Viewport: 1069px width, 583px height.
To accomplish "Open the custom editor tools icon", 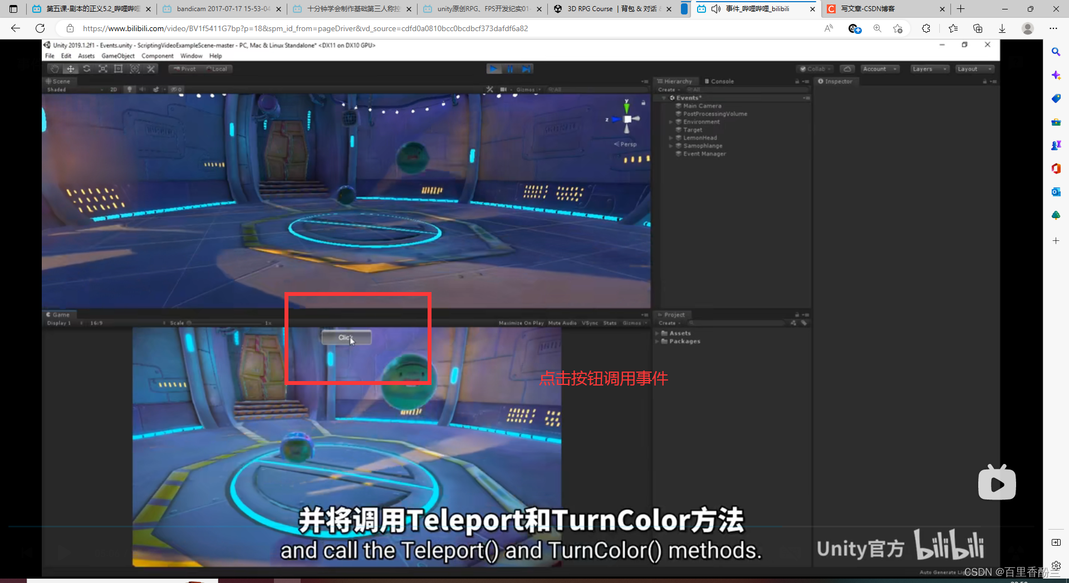I will 151,69.
